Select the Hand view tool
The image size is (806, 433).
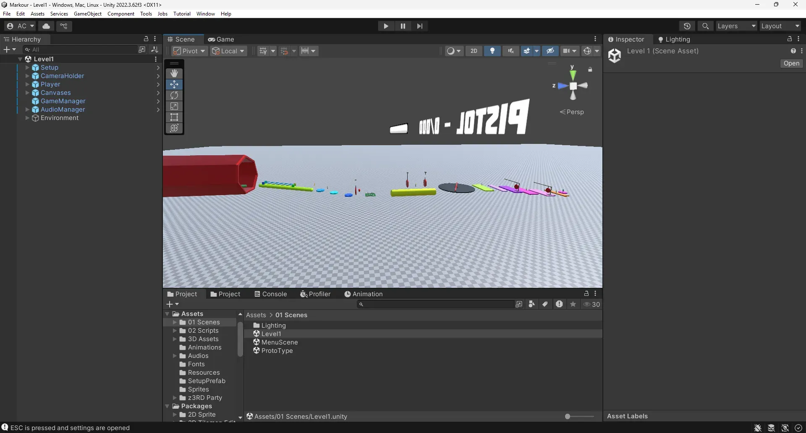174,73
